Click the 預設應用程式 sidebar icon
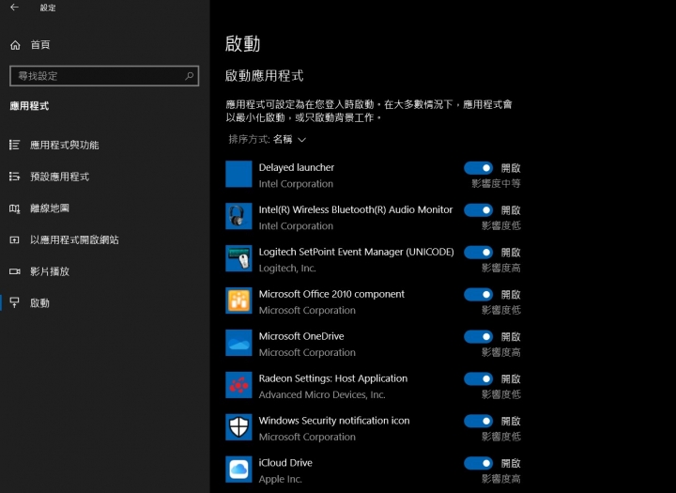This screenshot has height=493, width=676. pyautogui.click(x=15, y=177)
